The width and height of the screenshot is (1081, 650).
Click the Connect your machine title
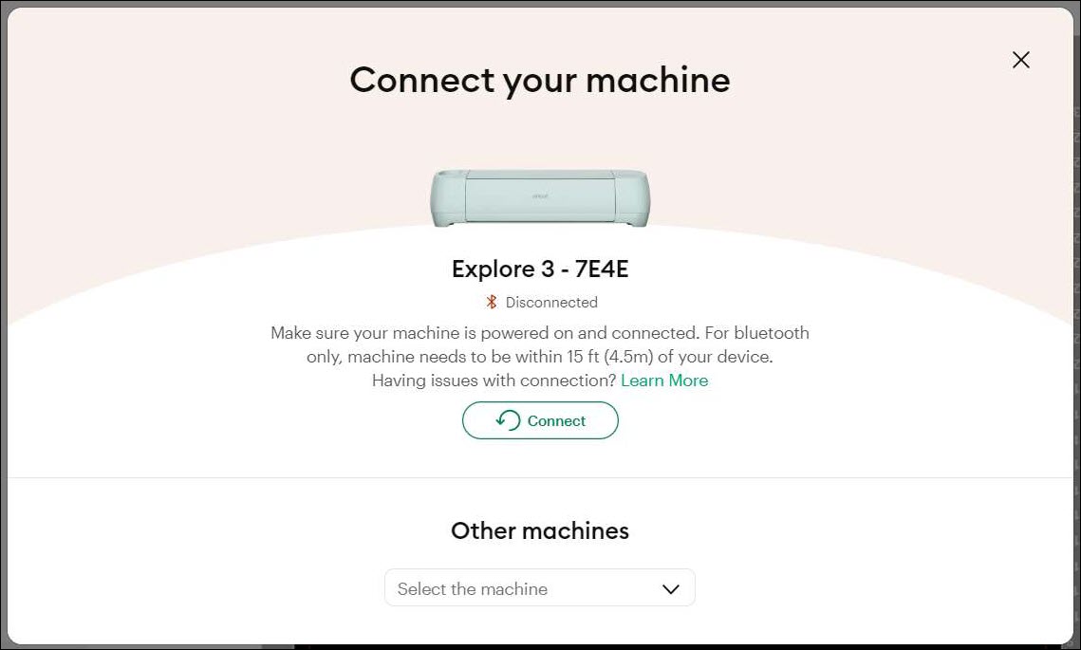coord(539,80)
